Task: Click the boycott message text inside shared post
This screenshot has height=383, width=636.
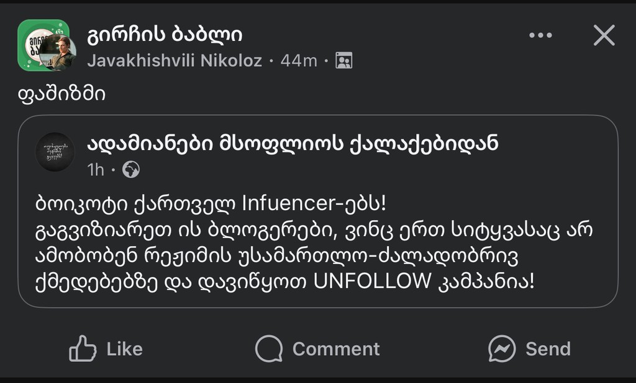Action: click(311, 242)
